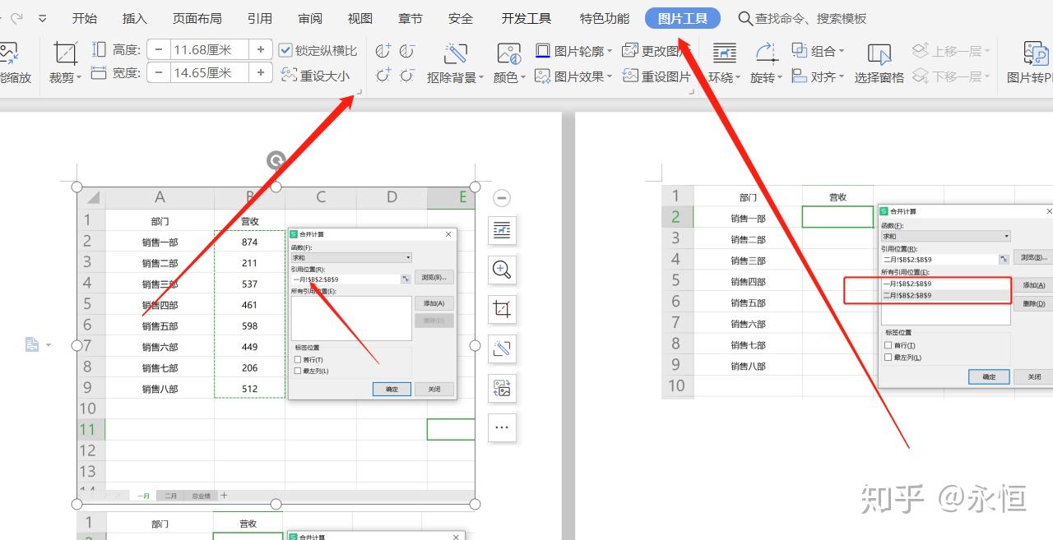Click Reset Size (重设大小)
This screenshot has width=1053, height=540.
[315, 76]
